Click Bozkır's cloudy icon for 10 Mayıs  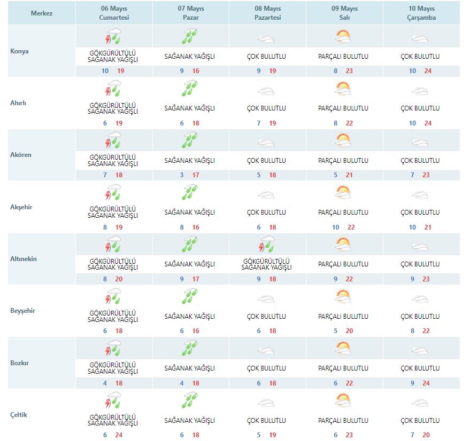[x=420, y=351]
